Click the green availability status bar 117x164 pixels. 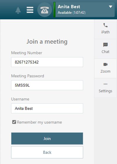54,10
